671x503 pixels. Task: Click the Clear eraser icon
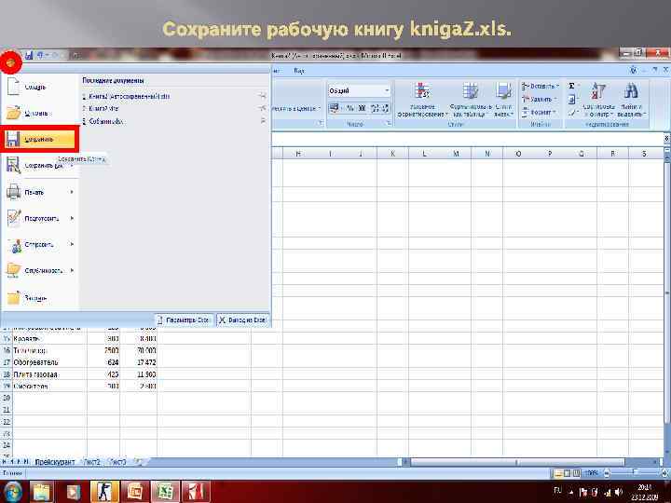tap(571, 113)
